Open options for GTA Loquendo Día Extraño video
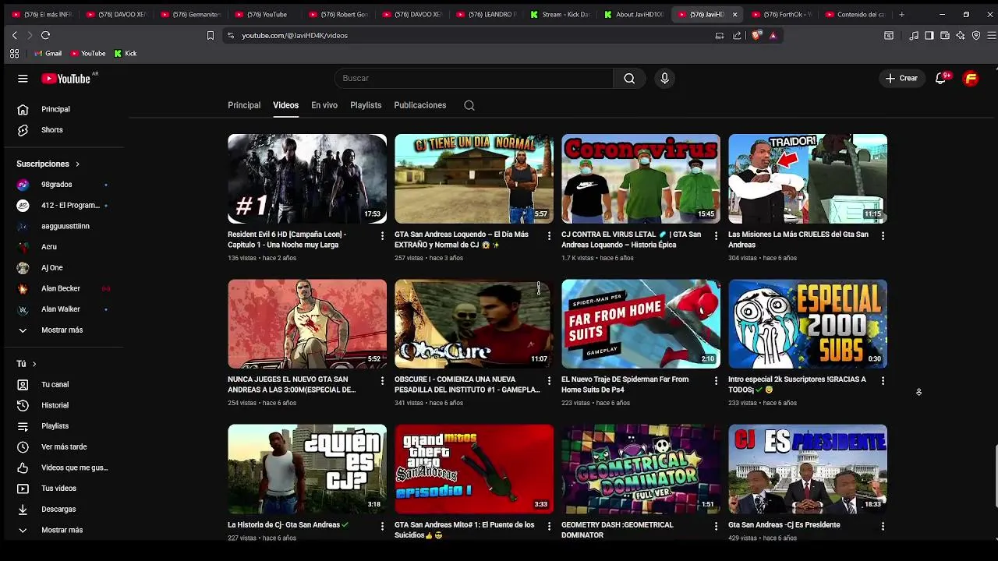Screen dimensions: 998x561 pyautogui.click(x=549, y=235)
